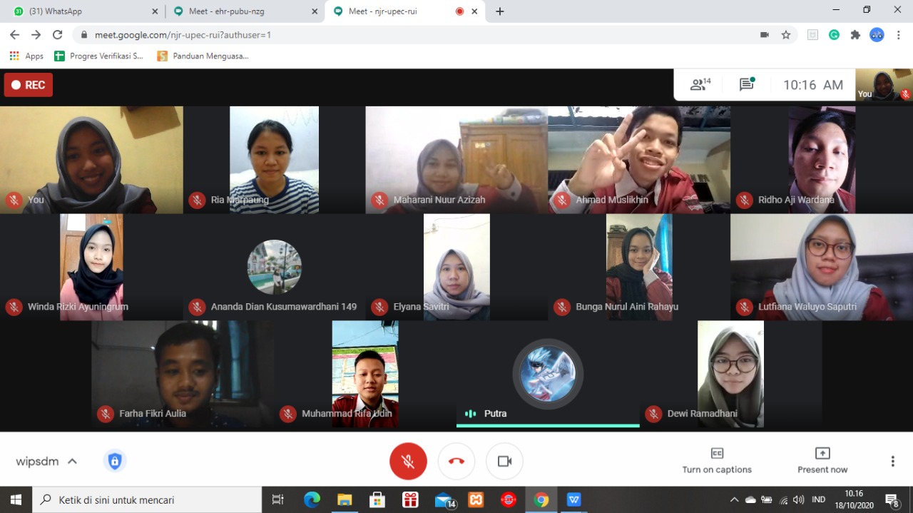Click the meeting security shield icon
This screenshot has height=513, width=913.
point(114,462)
